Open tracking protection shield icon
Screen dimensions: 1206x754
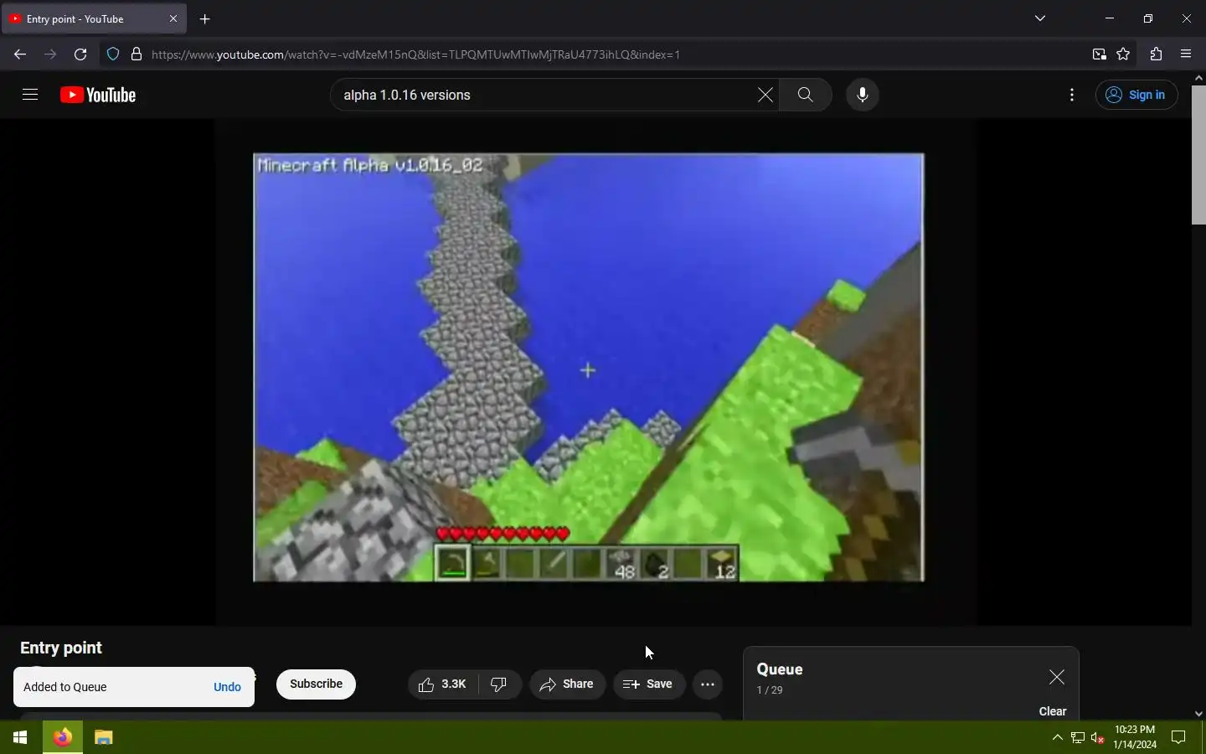coord(113,54)
